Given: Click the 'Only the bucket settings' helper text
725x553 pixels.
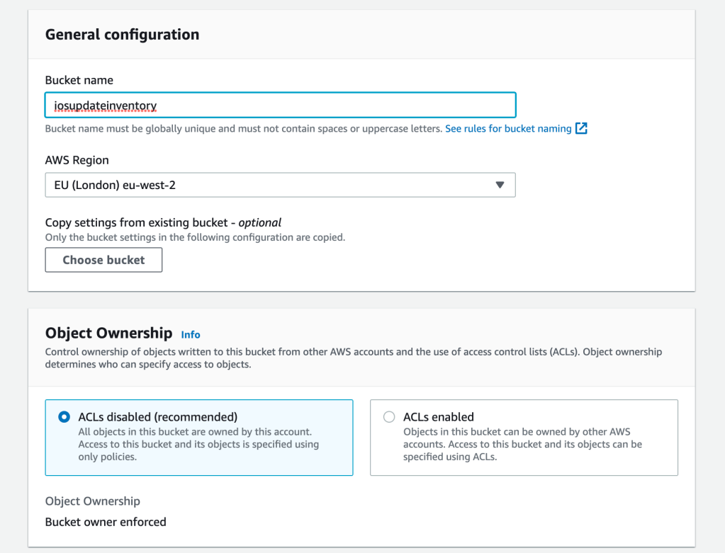Looking at the screenshot, I should (195, 237).
